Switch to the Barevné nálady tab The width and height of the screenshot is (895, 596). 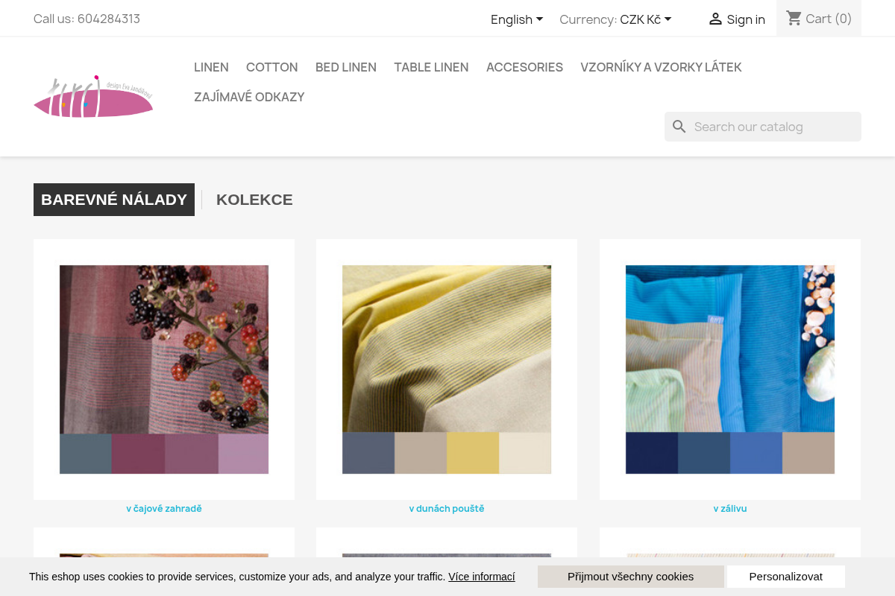pyautogui.click(x=114, y=200)
